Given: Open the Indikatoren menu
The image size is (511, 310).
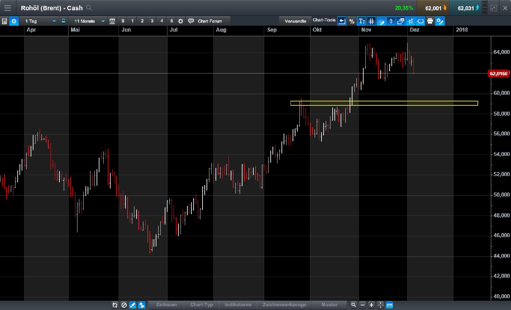Looking at the screenshot, I should click(238, 305).
